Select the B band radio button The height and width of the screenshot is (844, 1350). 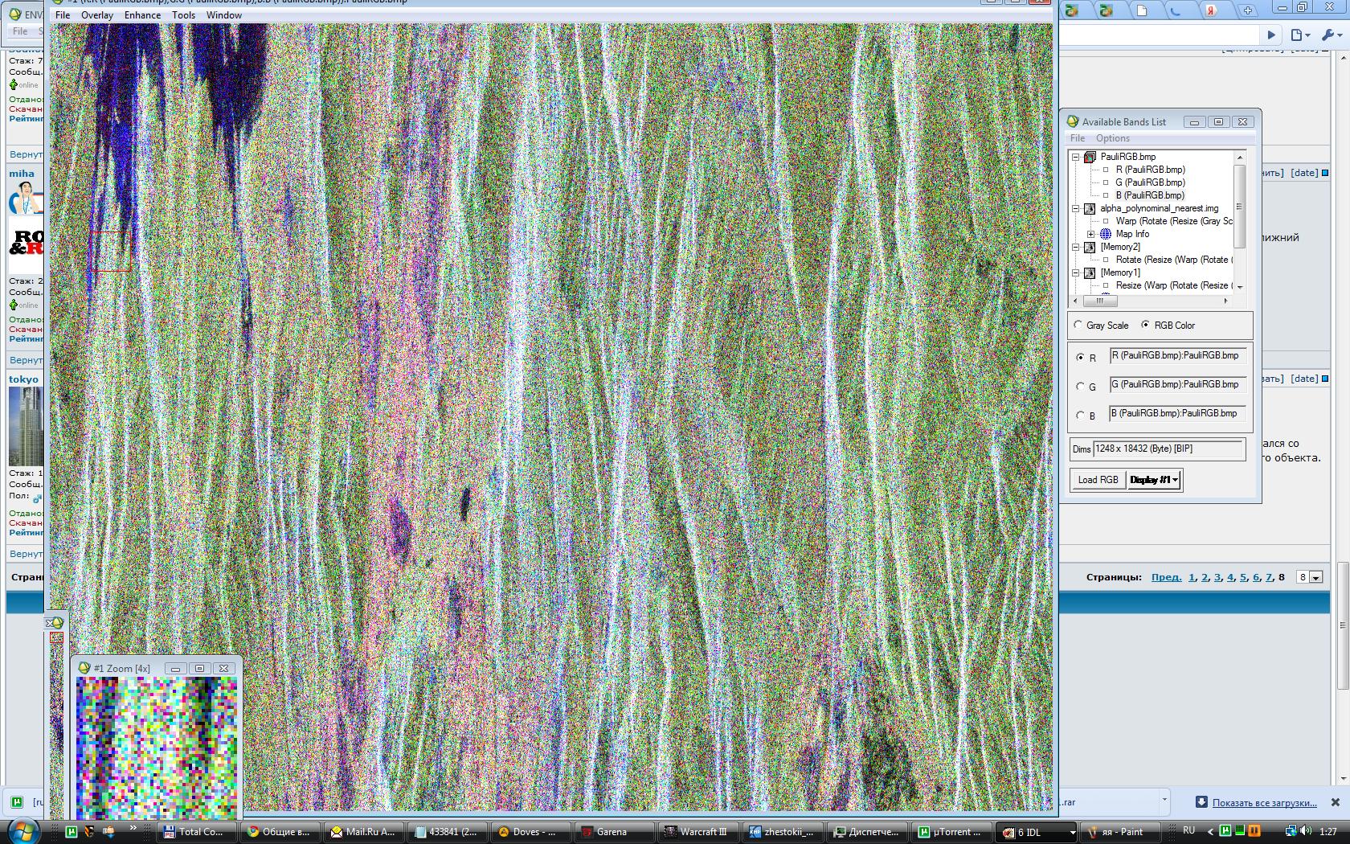pos(1080,416)
